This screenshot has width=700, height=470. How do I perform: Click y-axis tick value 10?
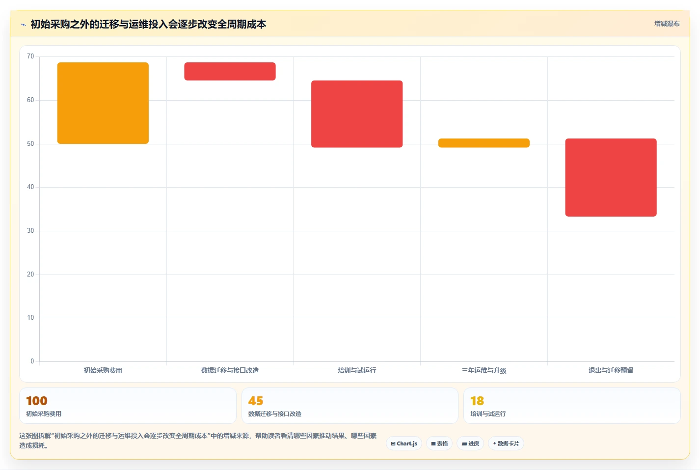coord(30,318)
